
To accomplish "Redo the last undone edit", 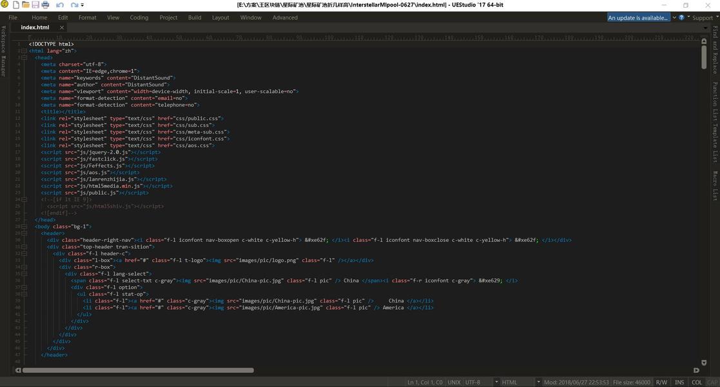I will 74,5.
